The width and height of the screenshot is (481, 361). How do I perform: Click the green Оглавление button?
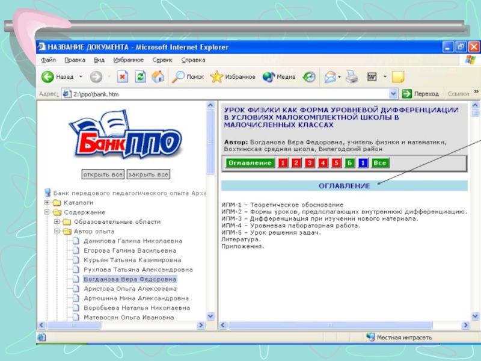pos(250,163)
